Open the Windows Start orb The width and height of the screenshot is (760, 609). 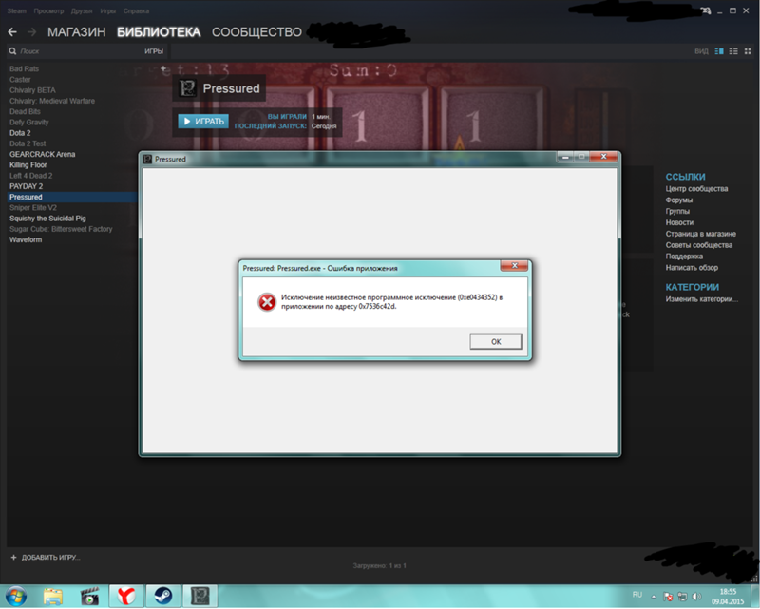point(16,596)
